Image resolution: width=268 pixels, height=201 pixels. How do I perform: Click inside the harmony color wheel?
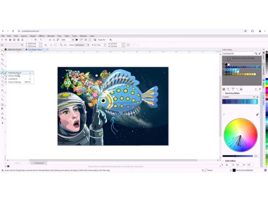click(241, 135)
